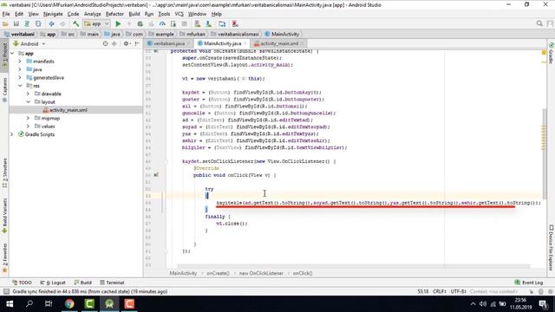555x312 pixels.
Task: Collapse the layout folder
Action: point(28,102)
